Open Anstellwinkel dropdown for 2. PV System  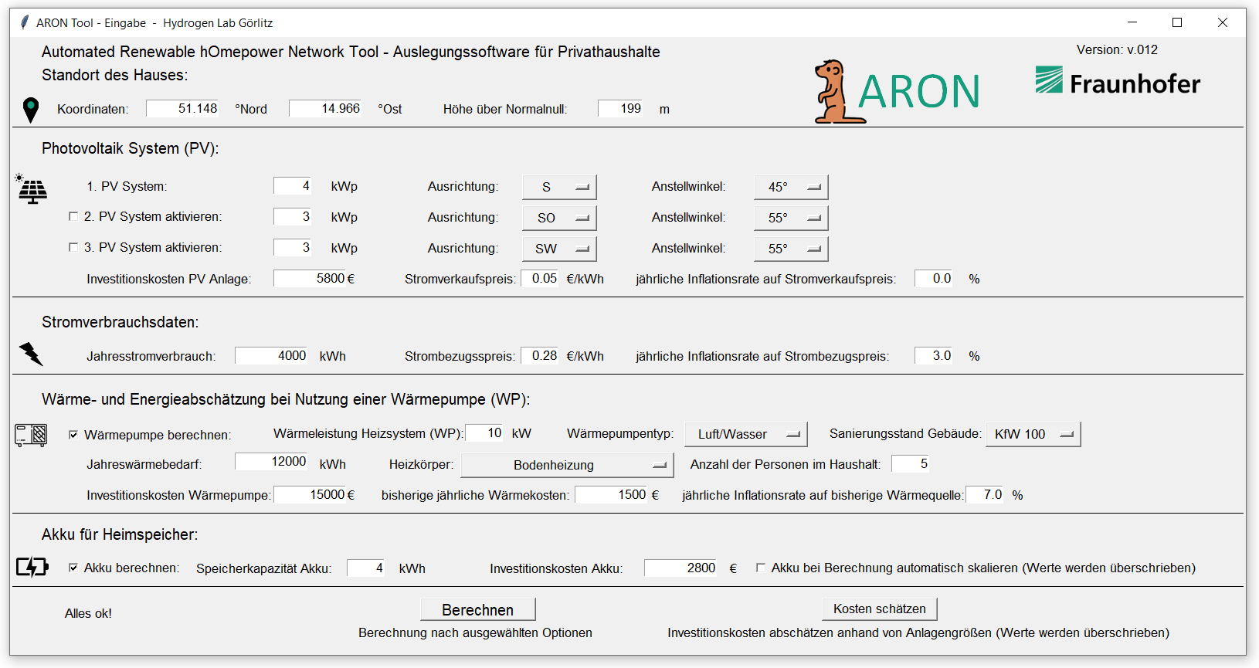791,218
